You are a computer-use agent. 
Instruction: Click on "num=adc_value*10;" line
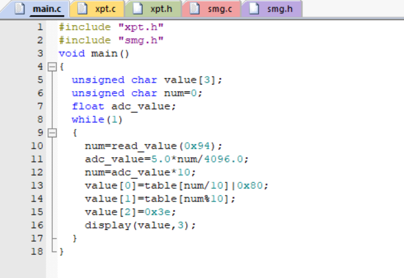(140, 172)
